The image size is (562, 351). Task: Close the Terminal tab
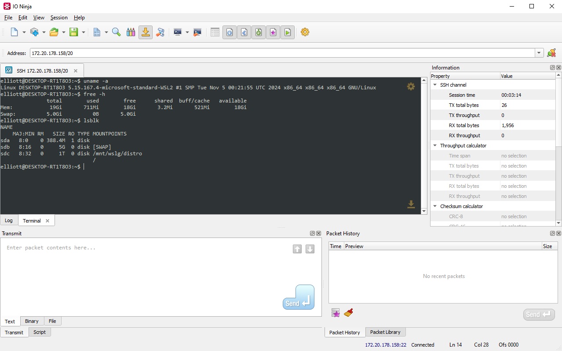click(47, 221)
